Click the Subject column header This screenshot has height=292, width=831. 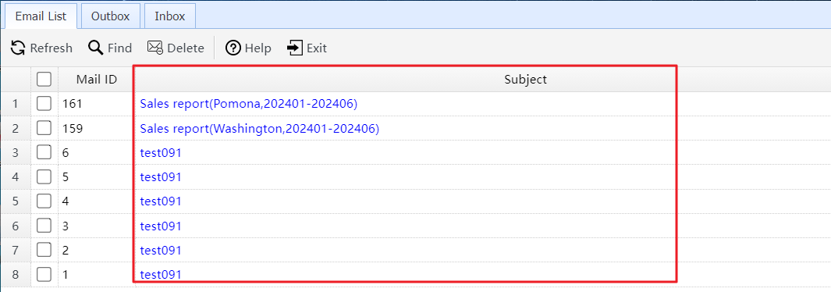tap(525, 80)
